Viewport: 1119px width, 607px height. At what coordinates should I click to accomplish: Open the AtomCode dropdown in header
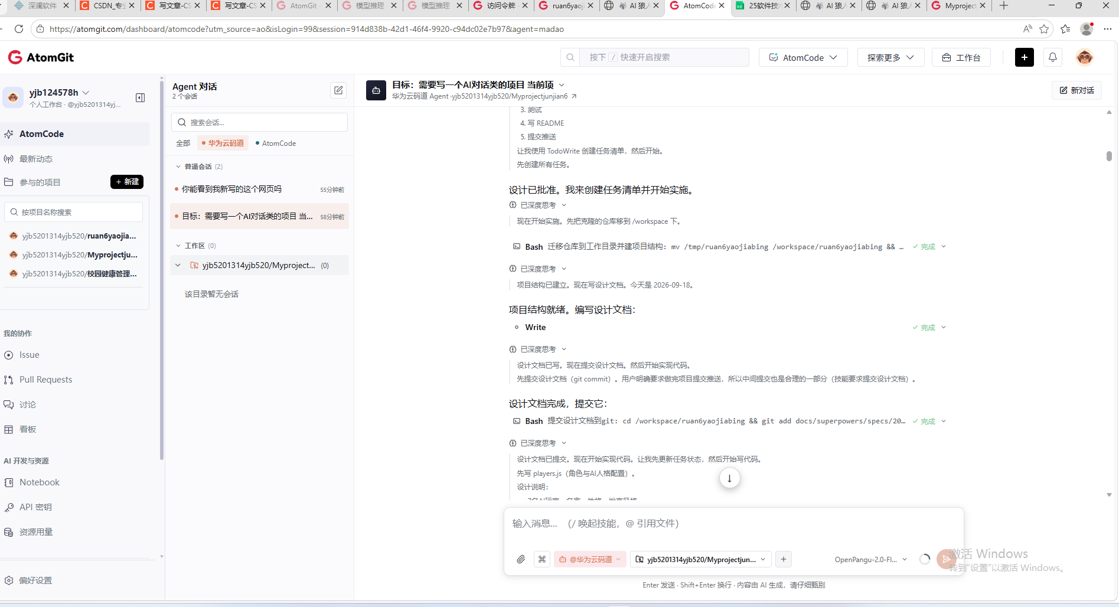point(803,57)
